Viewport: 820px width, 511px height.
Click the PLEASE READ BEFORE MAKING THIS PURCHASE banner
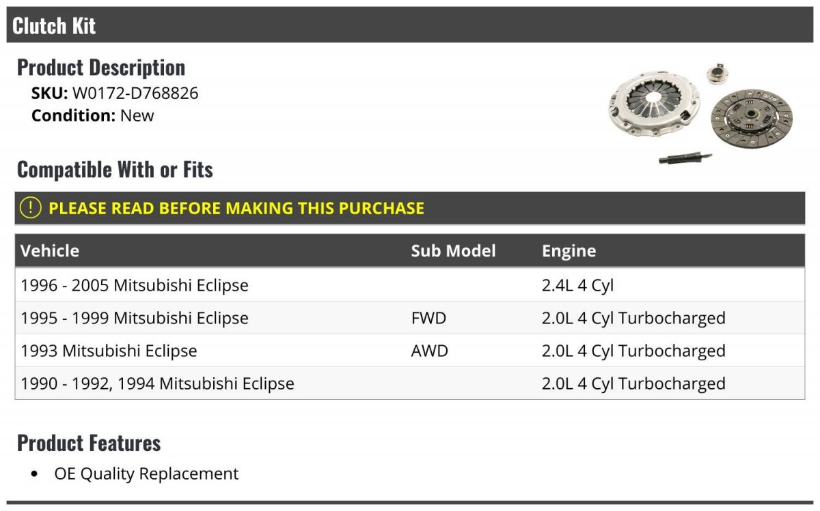click(x=410, y=208)
